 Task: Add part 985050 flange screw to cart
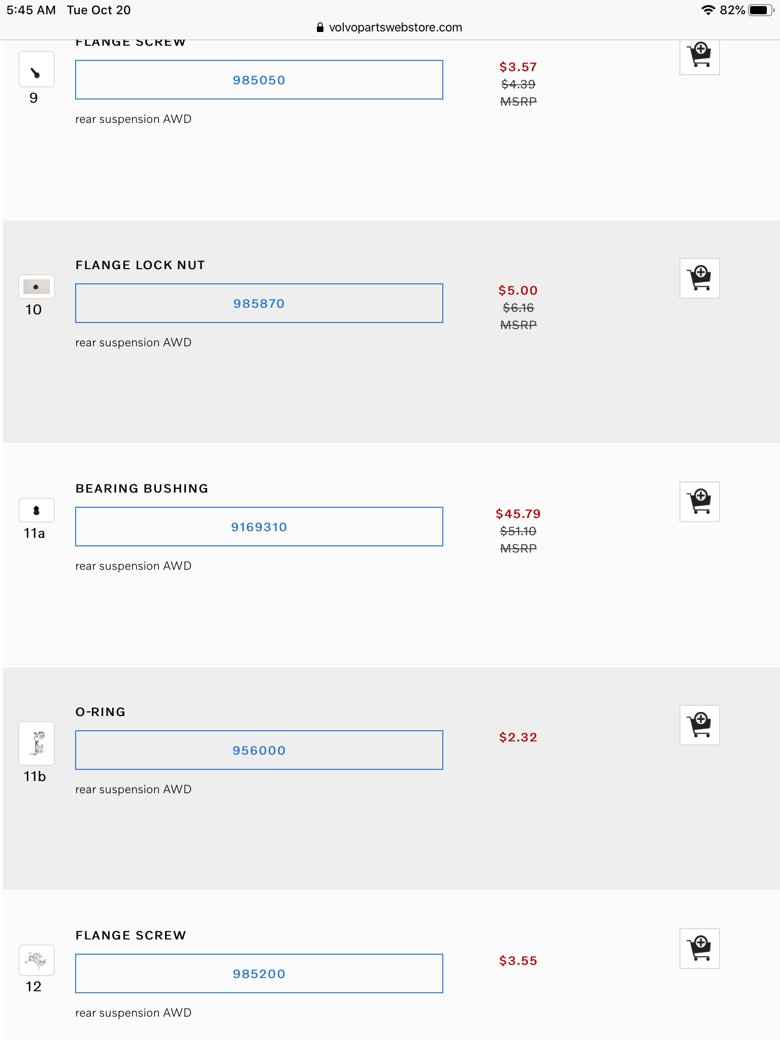click(x=699, y=56)
